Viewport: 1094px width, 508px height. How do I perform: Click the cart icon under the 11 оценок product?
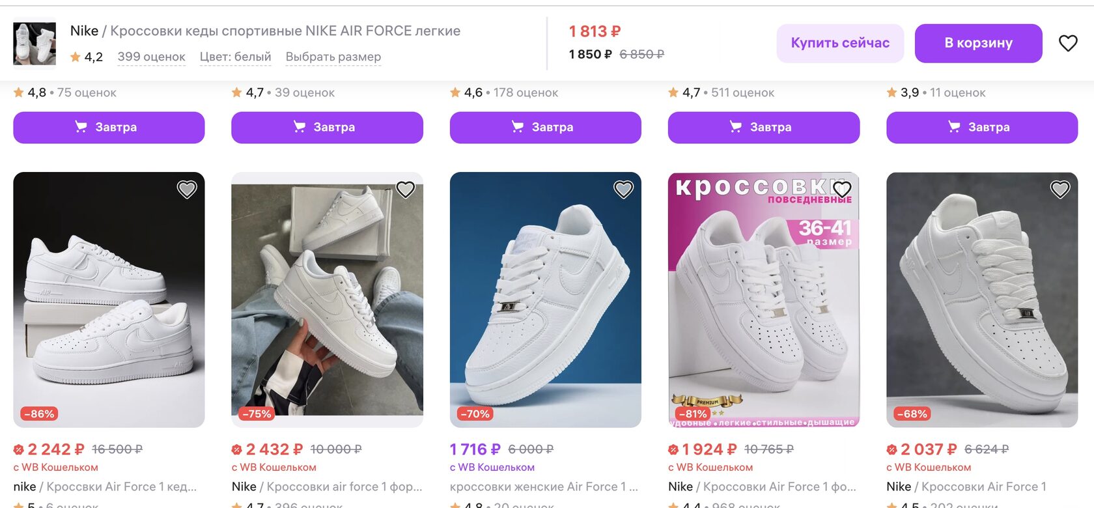click(x=954, y=127)
